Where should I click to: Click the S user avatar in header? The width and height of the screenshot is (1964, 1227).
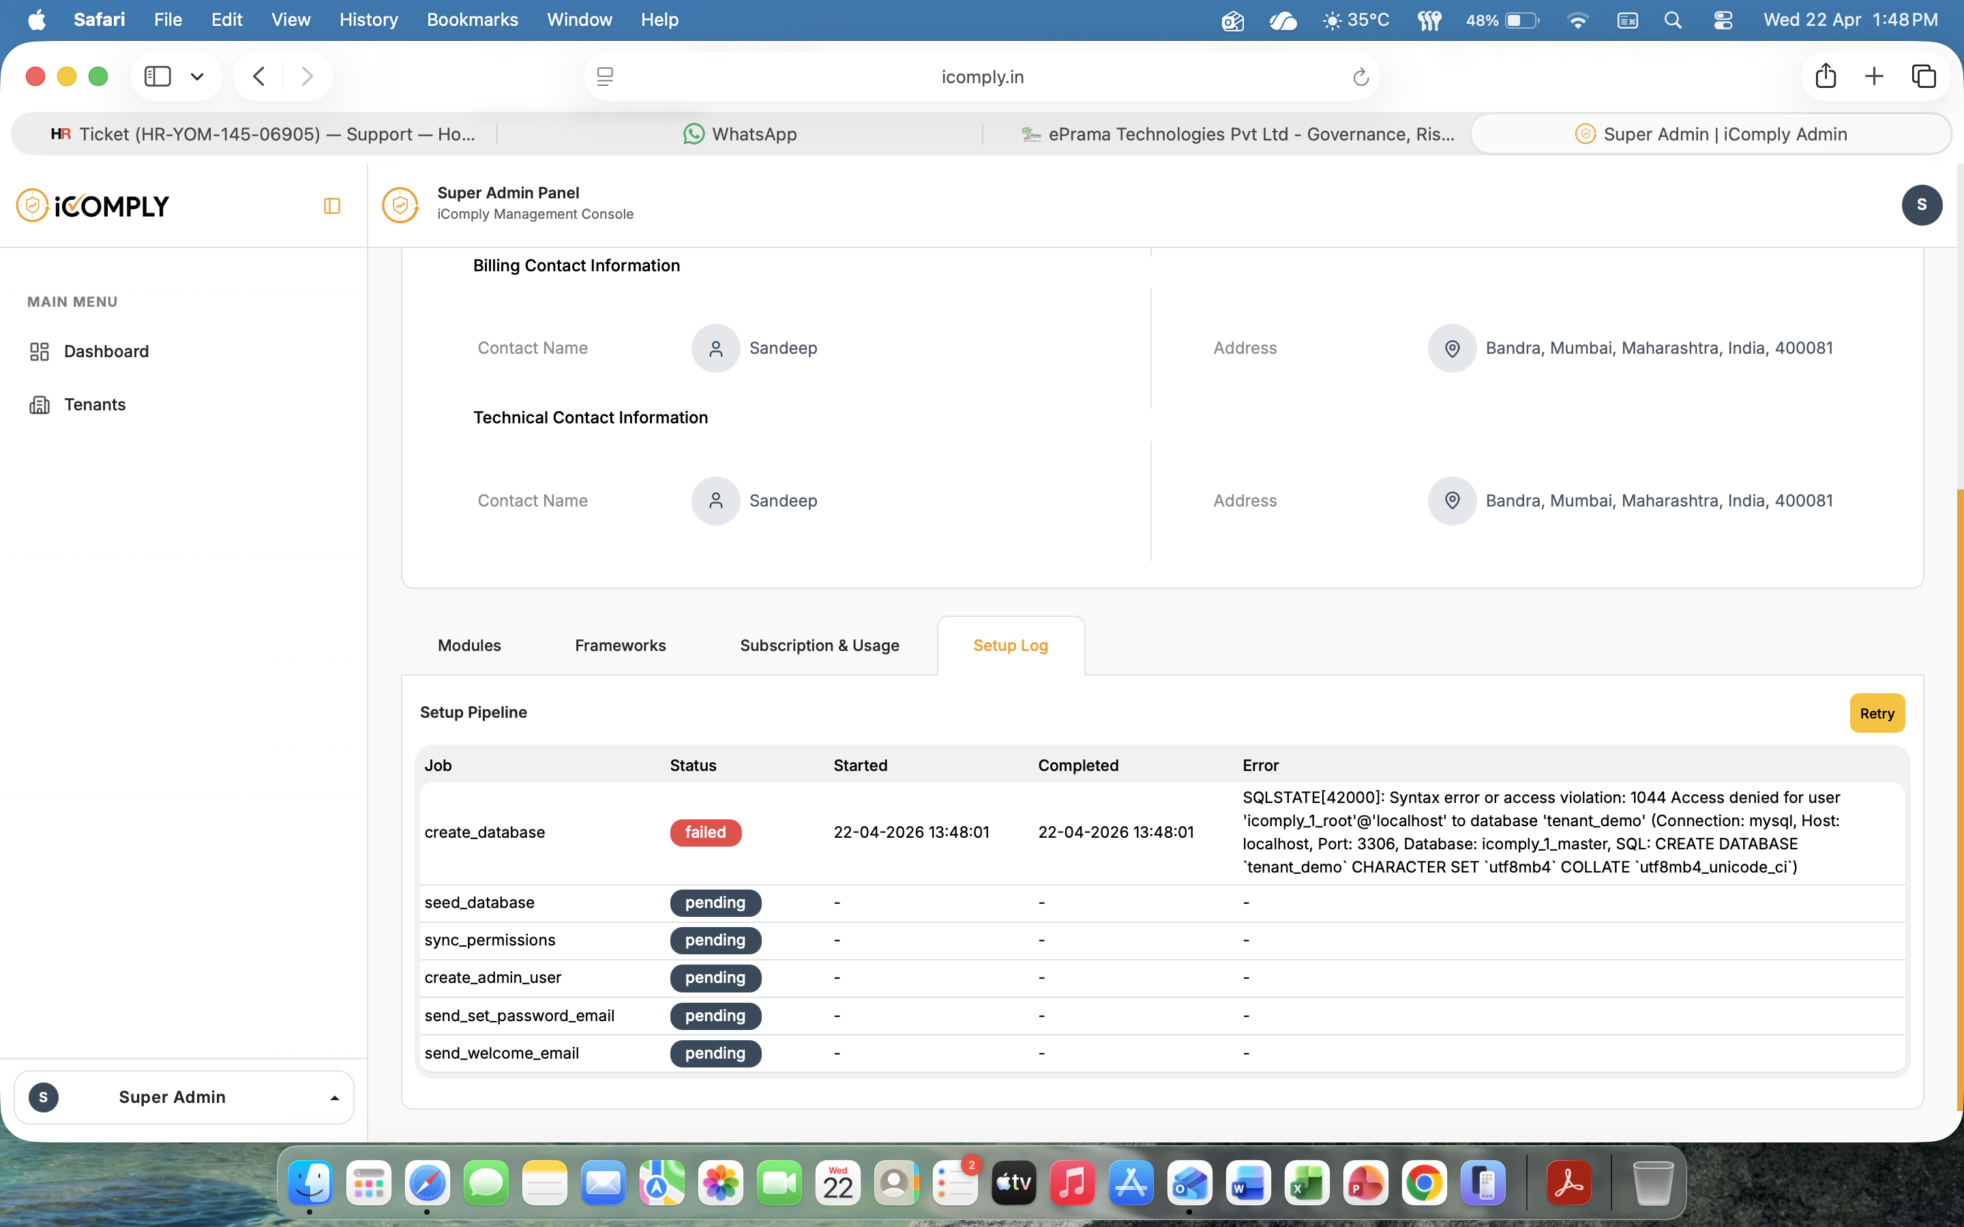pyautogui.click(x=1920, y=204)
